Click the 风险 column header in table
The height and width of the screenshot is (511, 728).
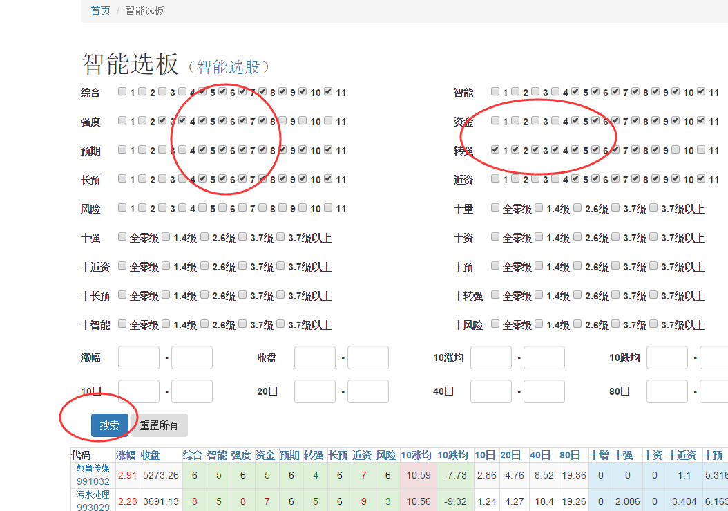coord(386,455)
